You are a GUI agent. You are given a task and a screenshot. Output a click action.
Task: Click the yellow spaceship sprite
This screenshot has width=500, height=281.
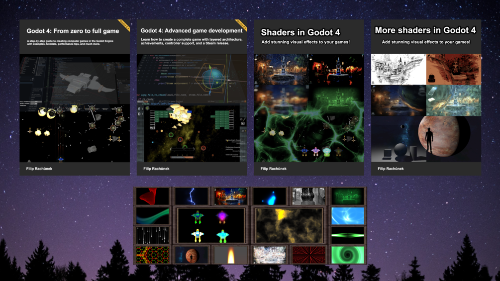198,236
